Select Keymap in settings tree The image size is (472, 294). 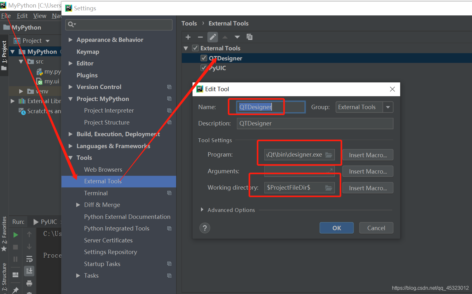[x=88, y=52]
